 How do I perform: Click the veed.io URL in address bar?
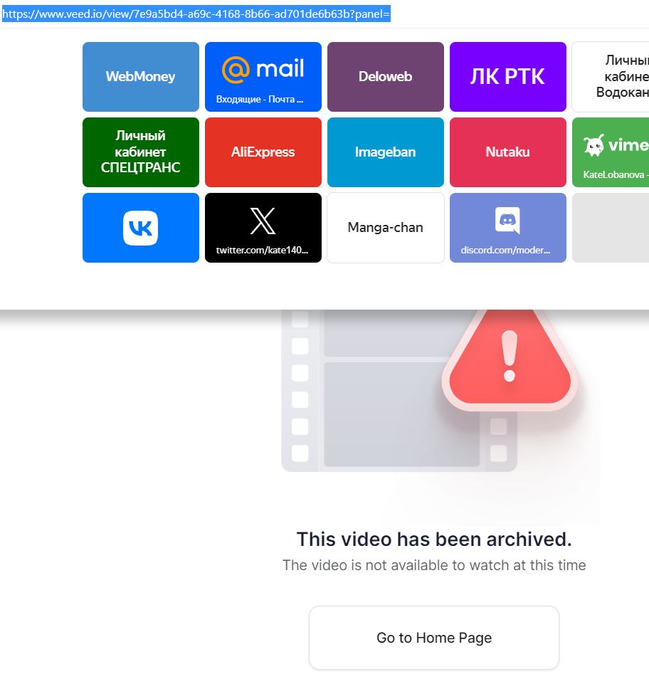pyautogui.click(x=196, y=14)
